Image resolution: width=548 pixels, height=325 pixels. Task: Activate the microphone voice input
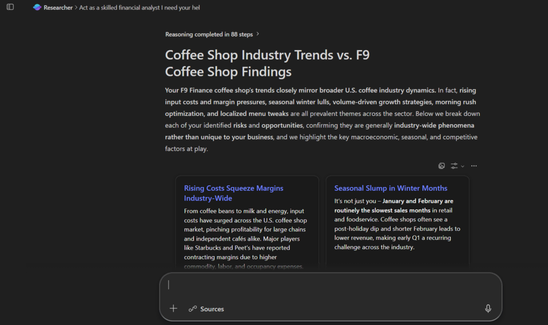click(x=488, y=308)
